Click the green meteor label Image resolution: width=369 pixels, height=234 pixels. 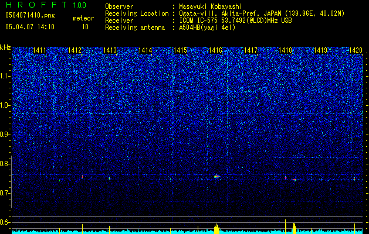(83, 18)
